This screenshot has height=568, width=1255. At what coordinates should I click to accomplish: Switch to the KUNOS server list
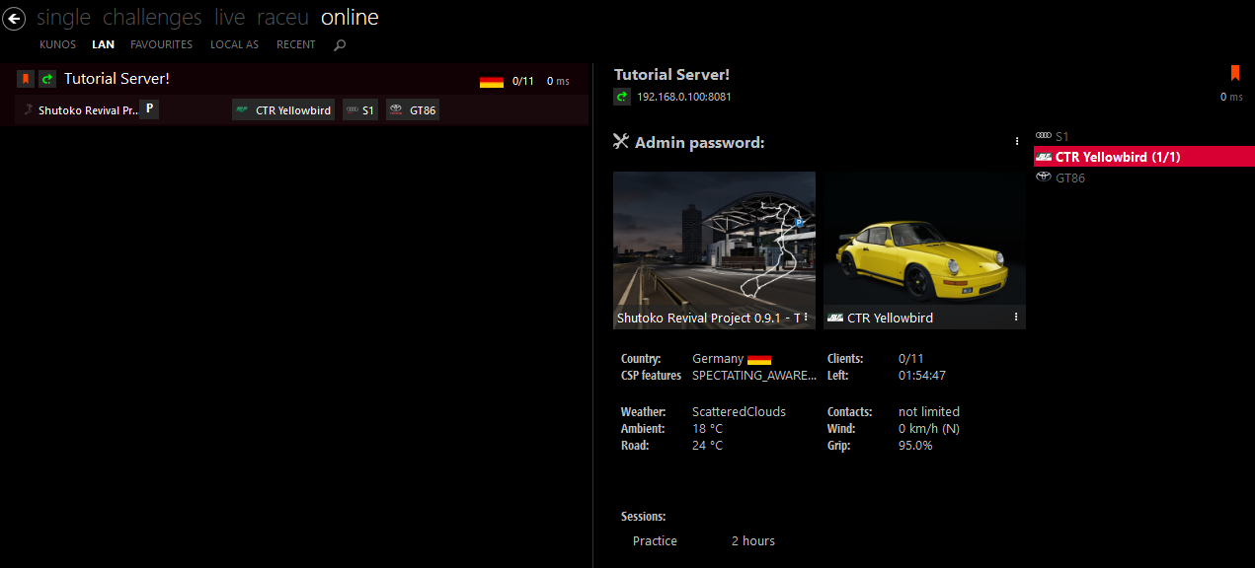pos(57,45)
